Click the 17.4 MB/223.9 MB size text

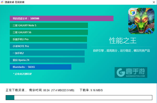63,90
